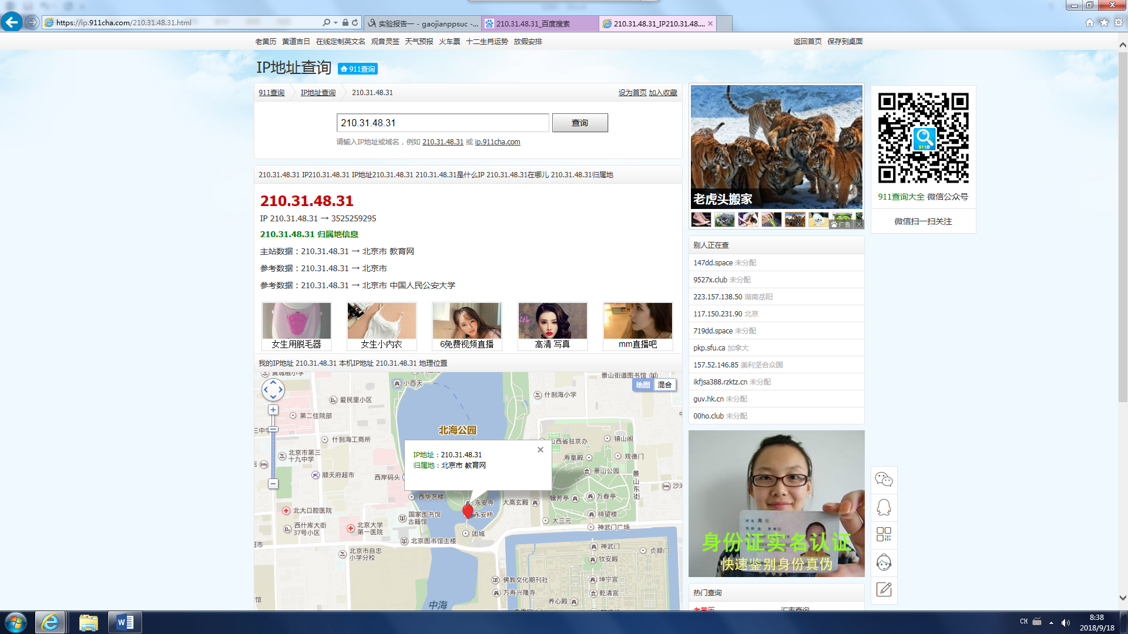Close the map info popup
This screenshot has width=1128, height=634.
tap(540, 450)
